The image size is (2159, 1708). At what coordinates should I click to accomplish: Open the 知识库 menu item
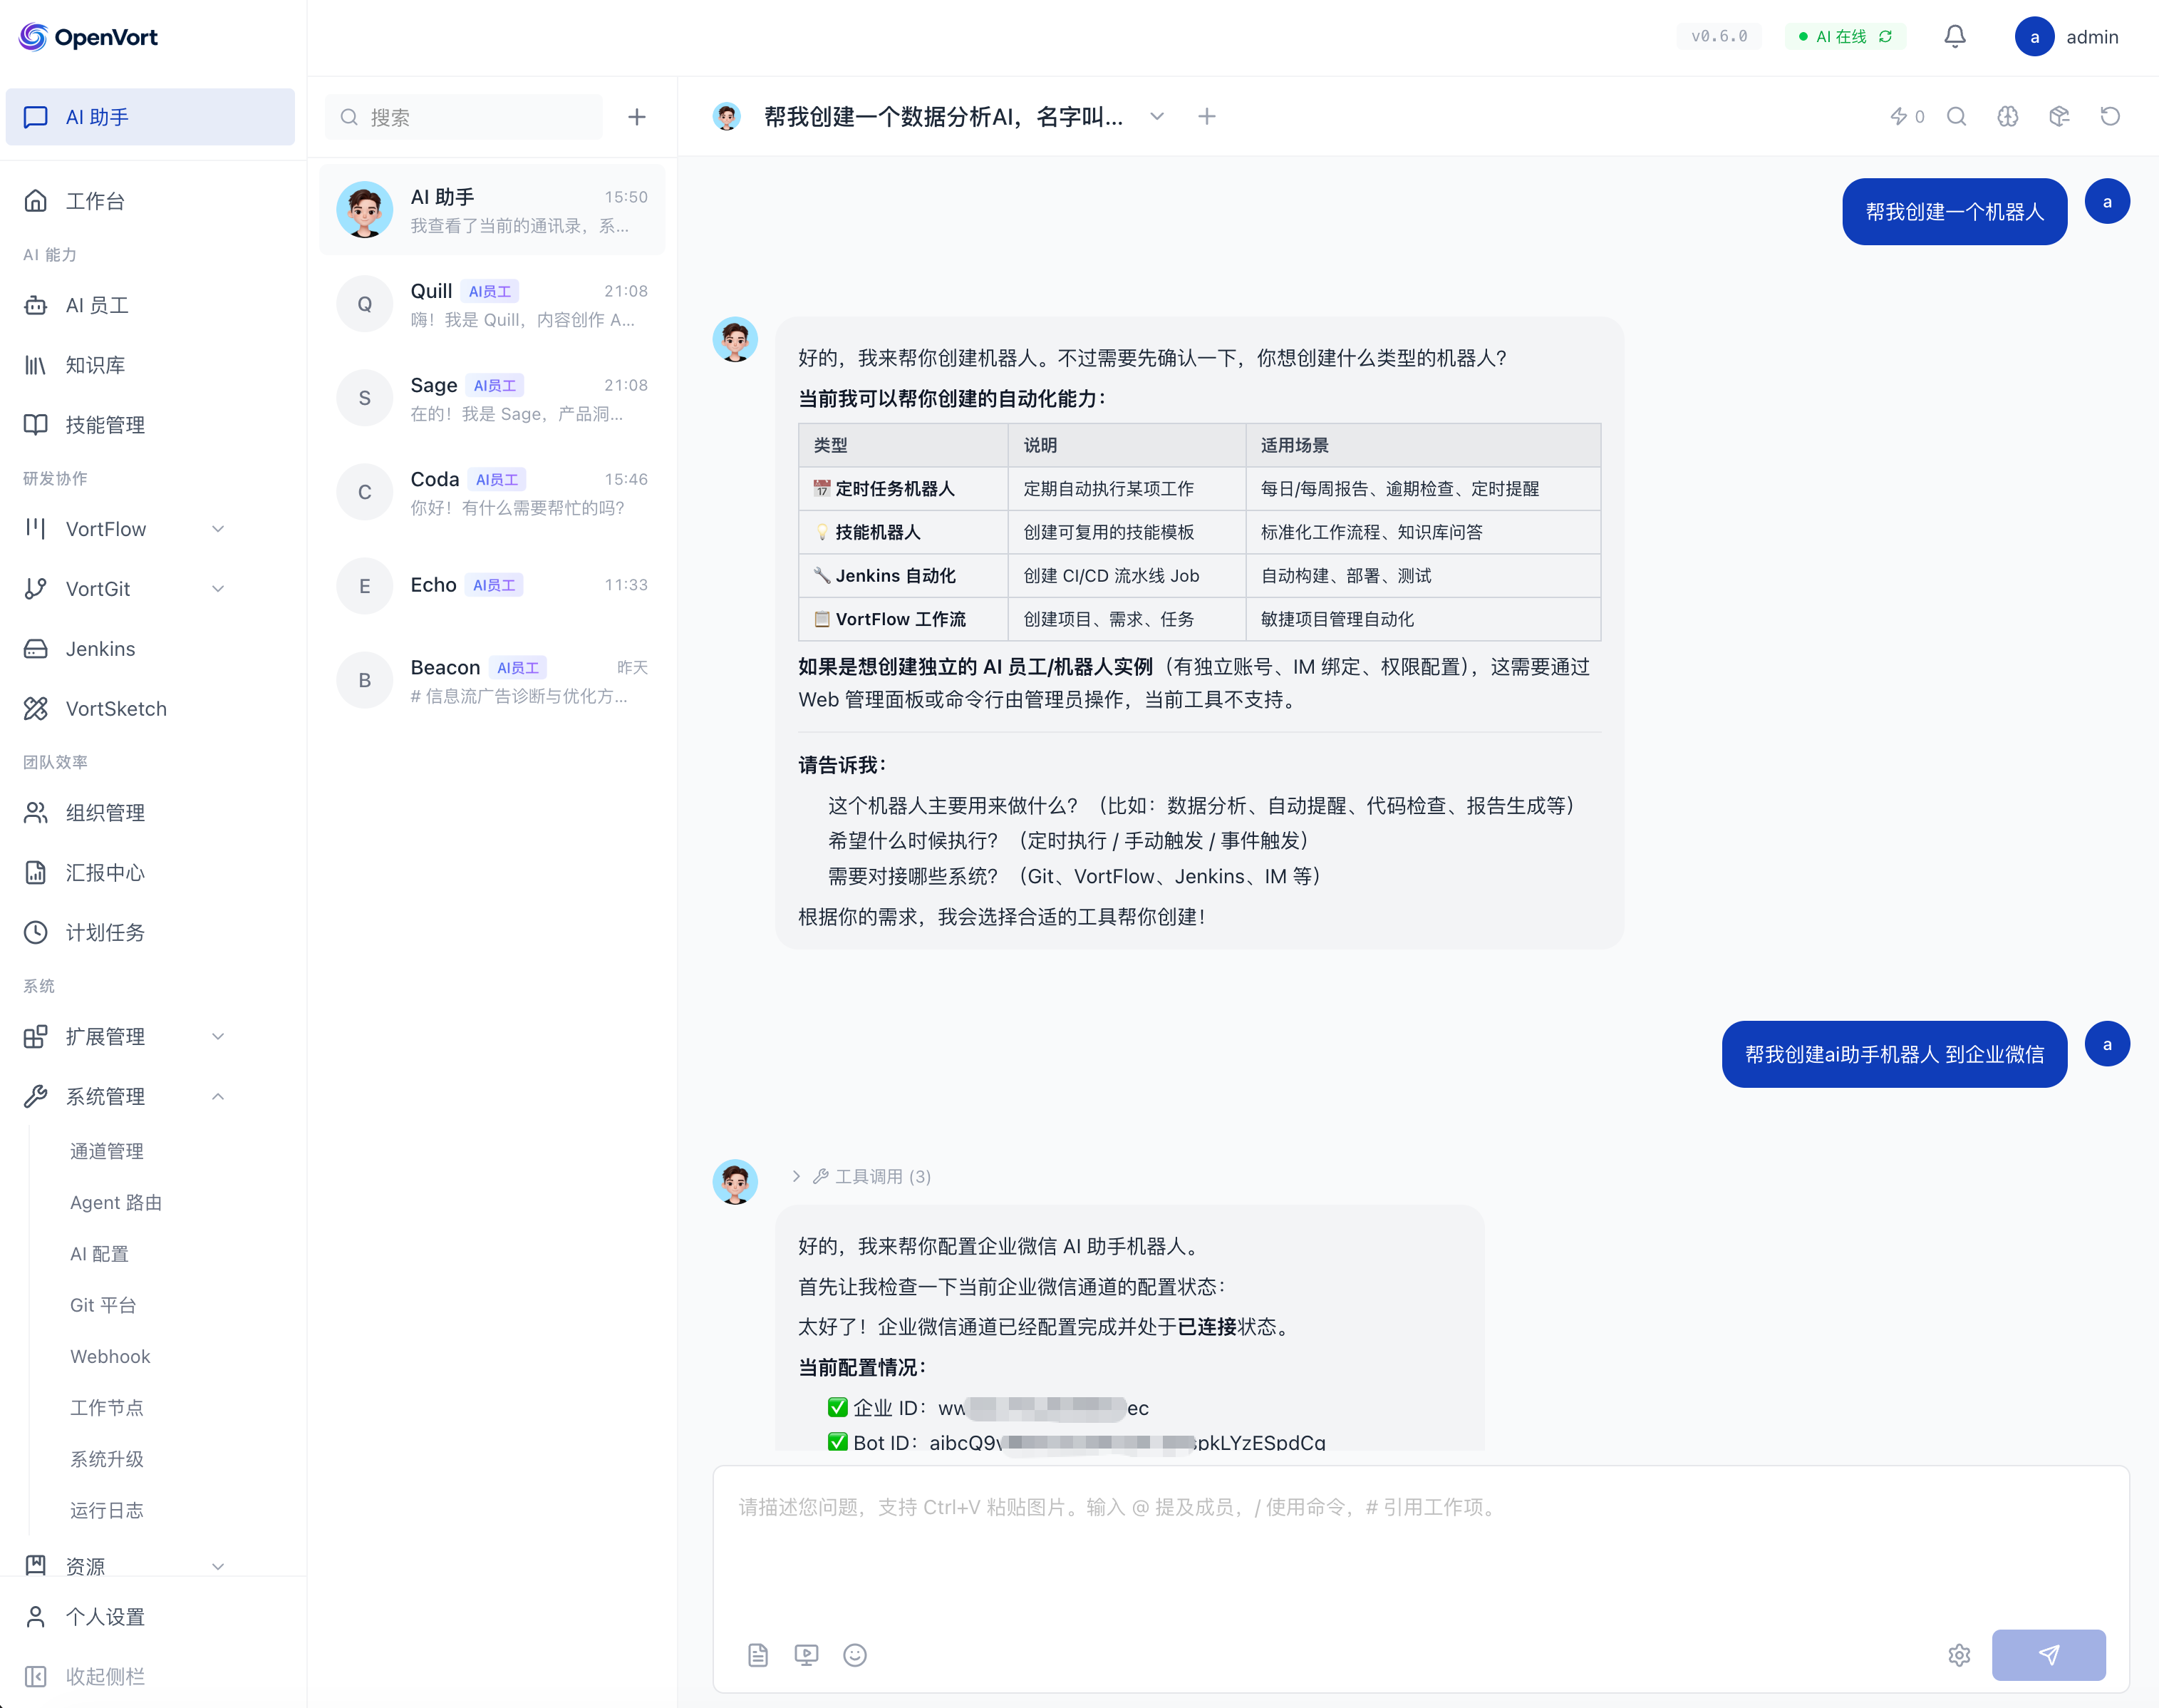tap(95, 365)
